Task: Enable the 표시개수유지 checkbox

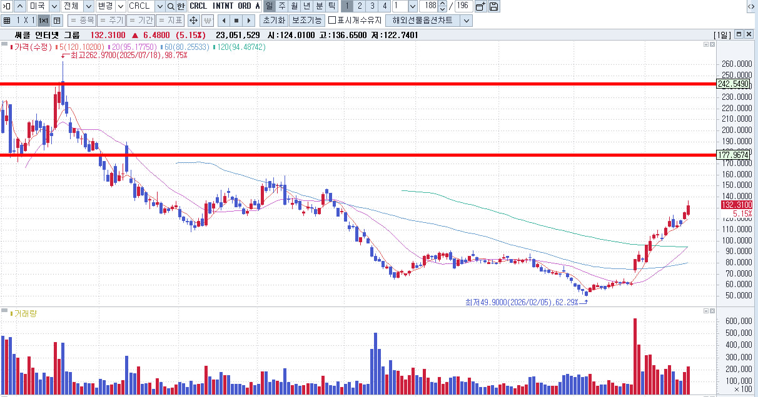Action: point(332,21)
